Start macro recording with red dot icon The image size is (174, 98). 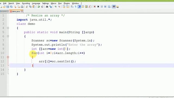coord(95,7)
